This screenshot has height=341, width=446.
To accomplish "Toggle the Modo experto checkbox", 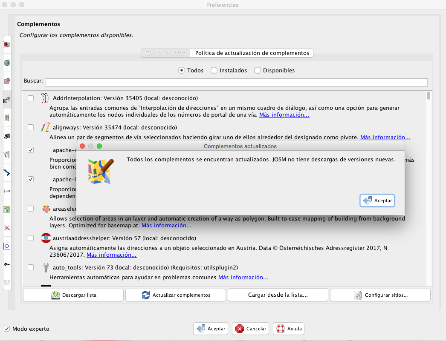I will [x=7, y=329].
